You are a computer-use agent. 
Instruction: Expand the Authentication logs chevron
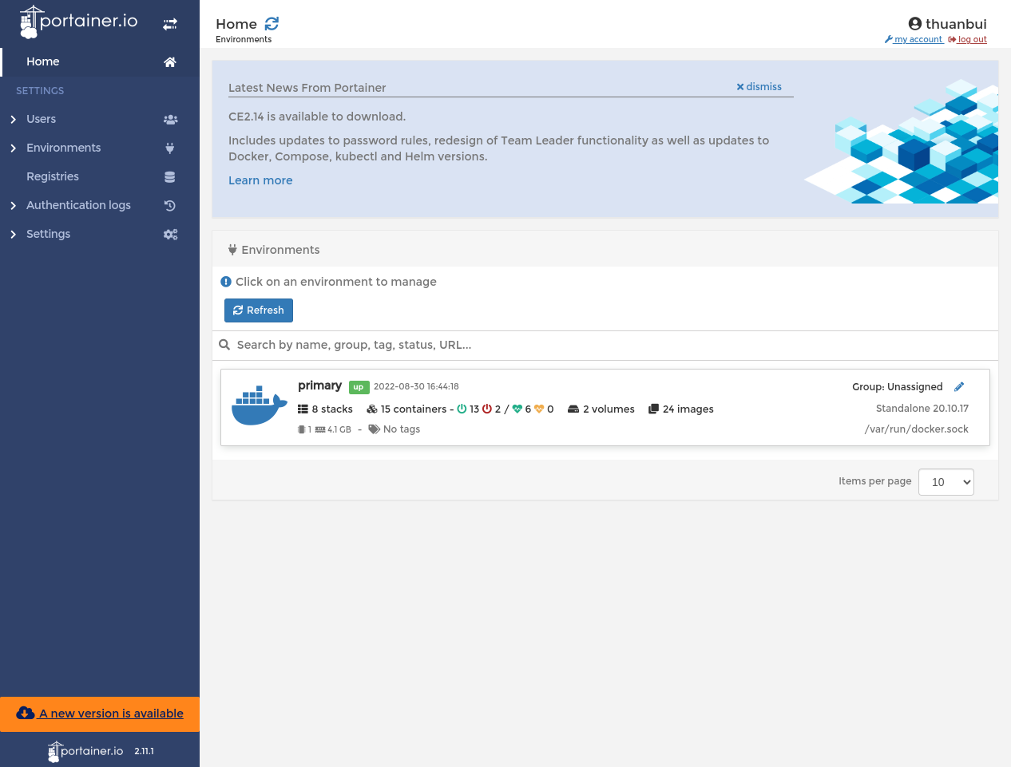click(14, 206)
